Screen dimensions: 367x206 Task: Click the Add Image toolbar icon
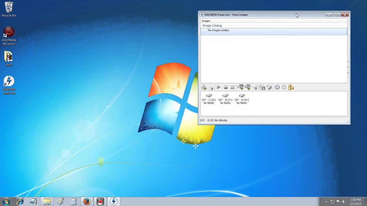pyautogui.click(x=204, y=87)
